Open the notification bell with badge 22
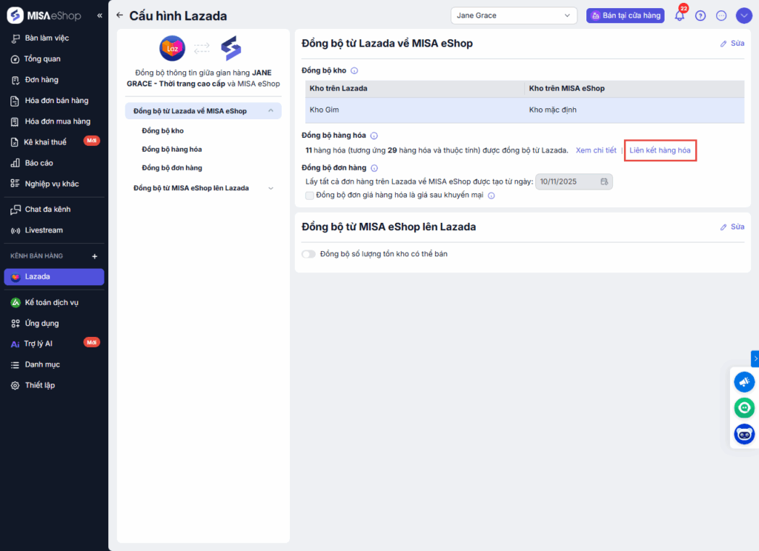The width and height of the screenshot is (759, 551). 680,16
